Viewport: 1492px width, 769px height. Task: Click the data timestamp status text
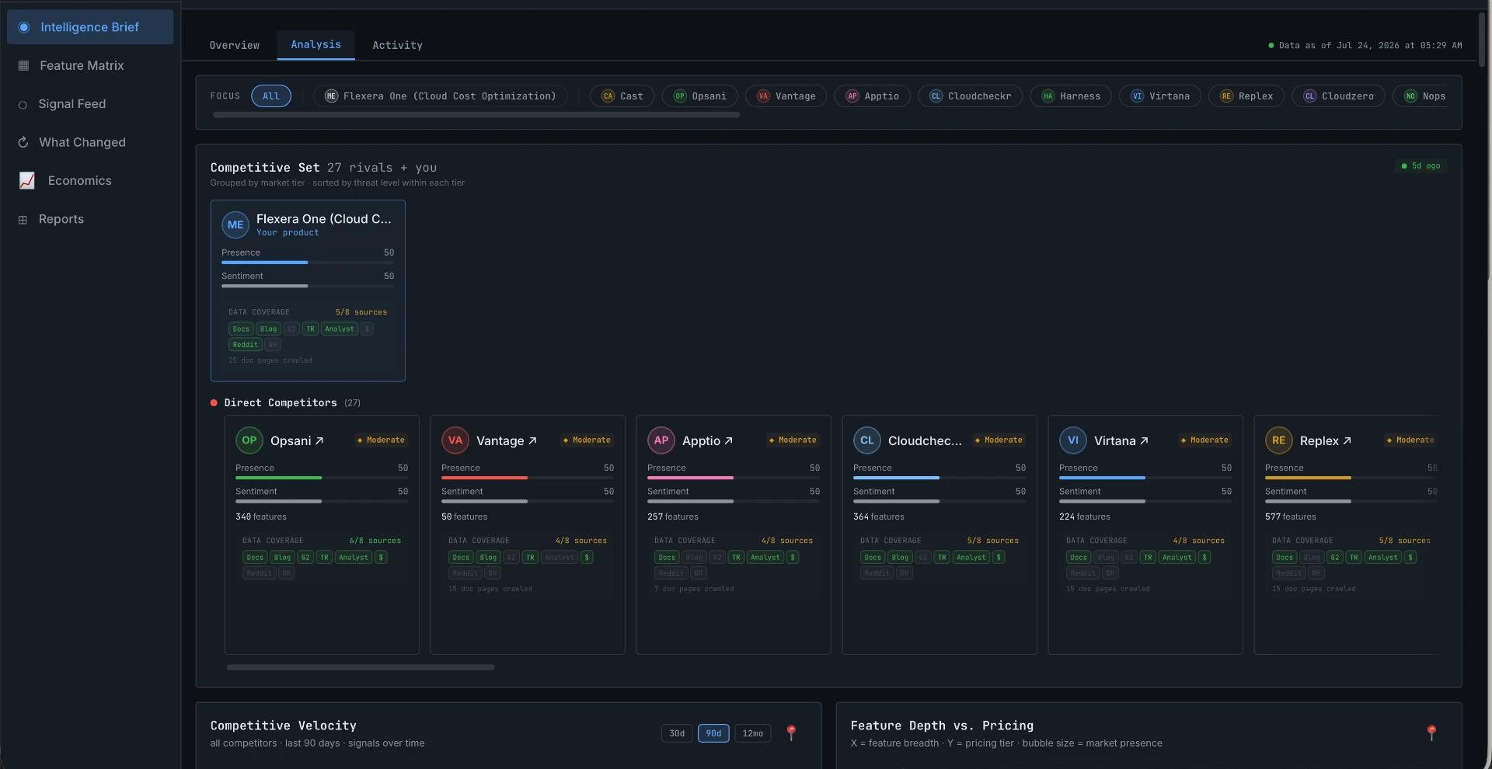[1370, 46]
